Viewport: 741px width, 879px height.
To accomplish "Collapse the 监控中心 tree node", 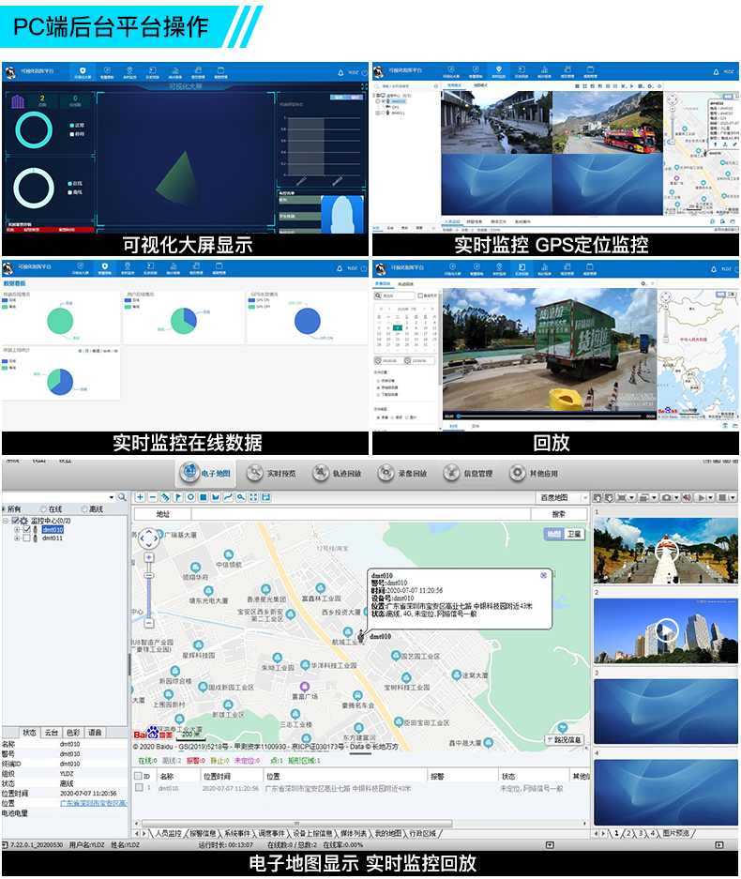I will (6, 521).
